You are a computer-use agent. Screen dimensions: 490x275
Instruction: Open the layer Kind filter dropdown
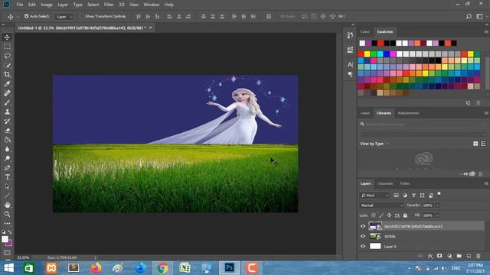tap(375, 196)
